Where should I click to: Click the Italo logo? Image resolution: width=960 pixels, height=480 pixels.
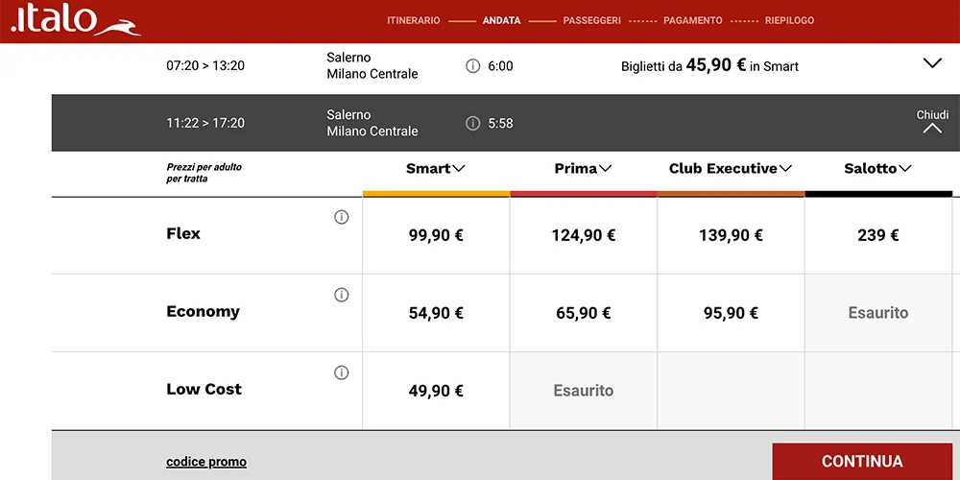pos(75,21)
